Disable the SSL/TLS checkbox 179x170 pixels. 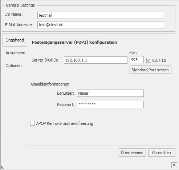coord(149,60)
